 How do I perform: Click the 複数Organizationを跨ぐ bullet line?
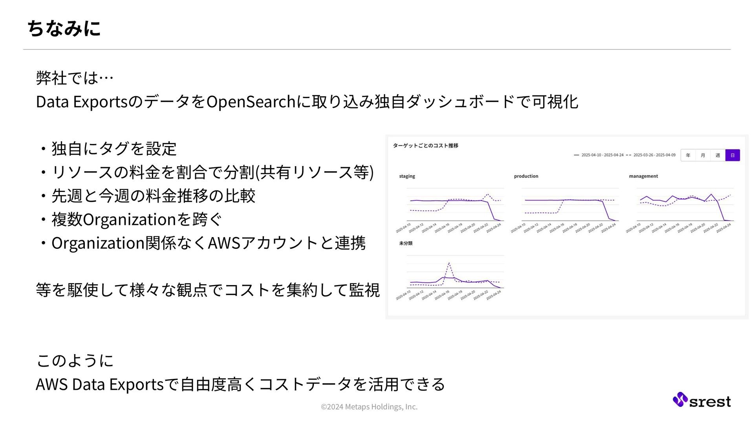click(136, 219)
